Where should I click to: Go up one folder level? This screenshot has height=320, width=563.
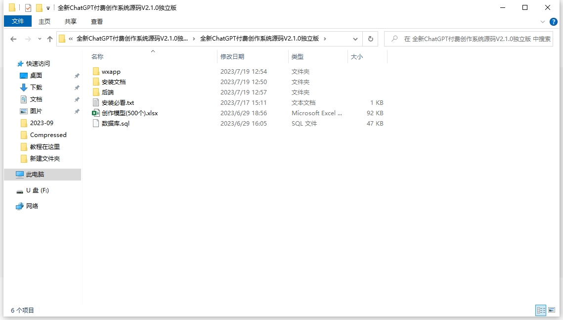point(50,39)
